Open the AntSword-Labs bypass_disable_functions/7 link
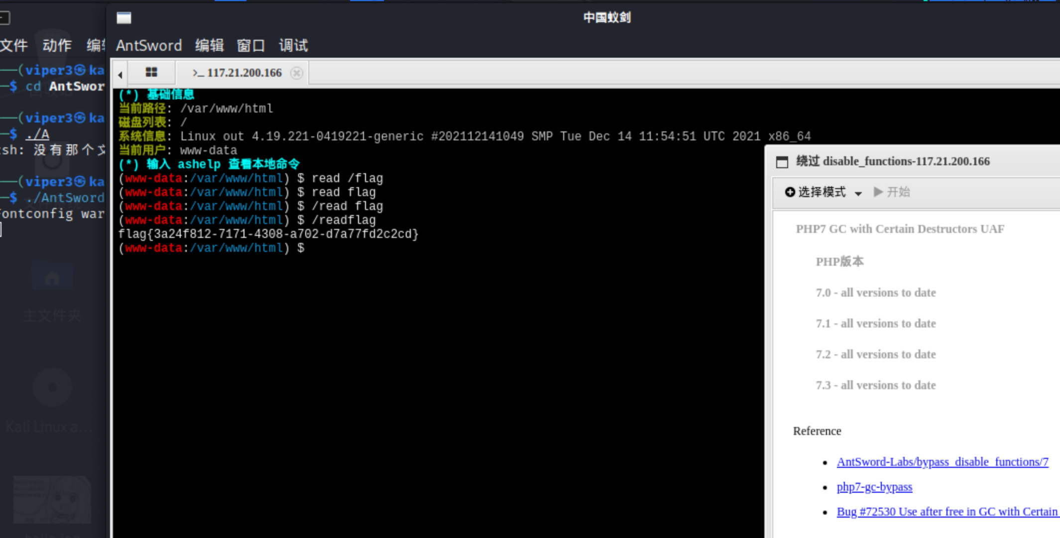Screen dimensions: 1060x538 pyautogui.click(x=942, y=462)
